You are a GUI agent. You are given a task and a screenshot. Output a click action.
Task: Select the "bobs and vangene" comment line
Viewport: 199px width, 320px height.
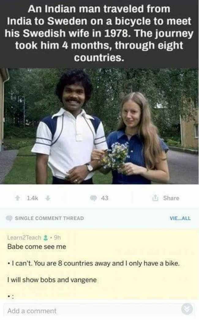point(52,280)
